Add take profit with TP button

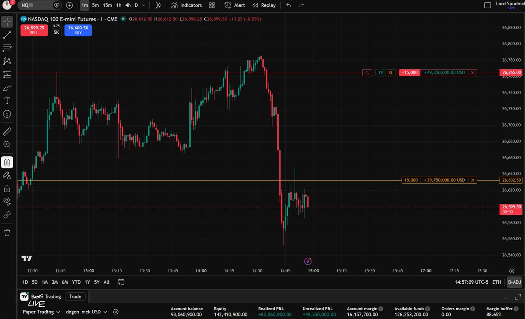381,73
